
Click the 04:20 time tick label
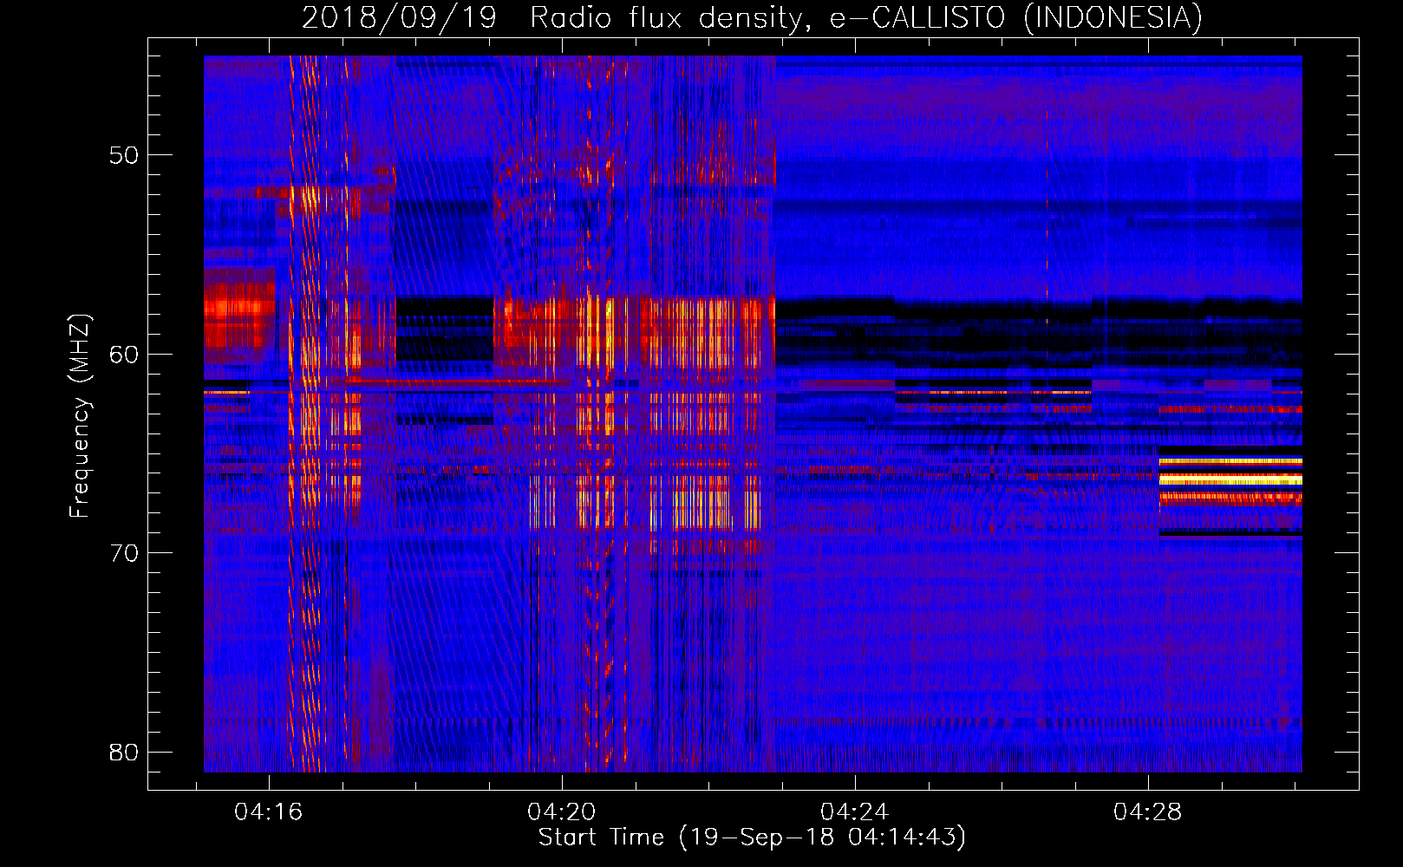point(562,812)
